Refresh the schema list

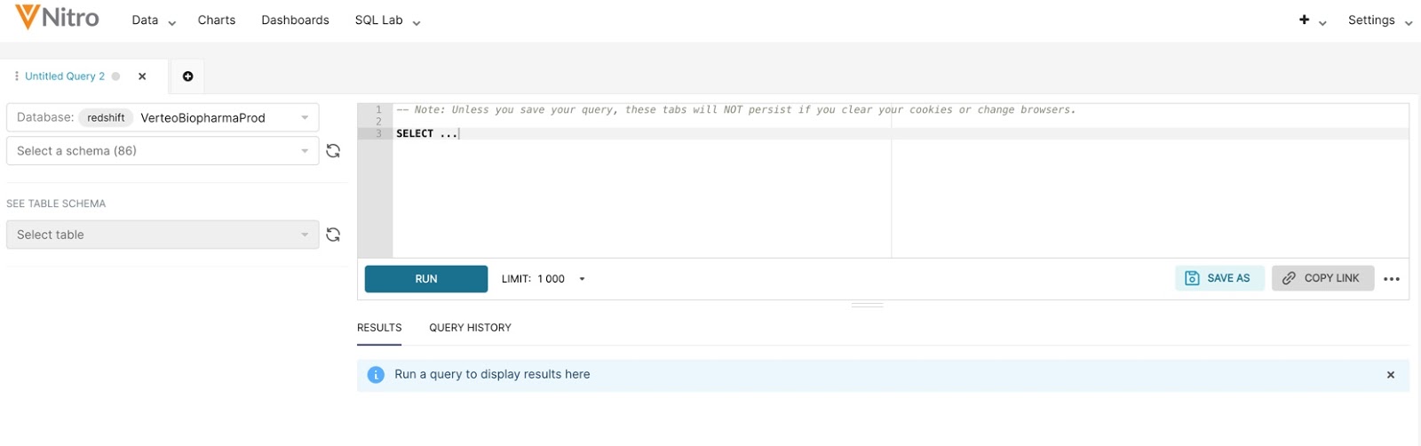[x=333, y=151]
